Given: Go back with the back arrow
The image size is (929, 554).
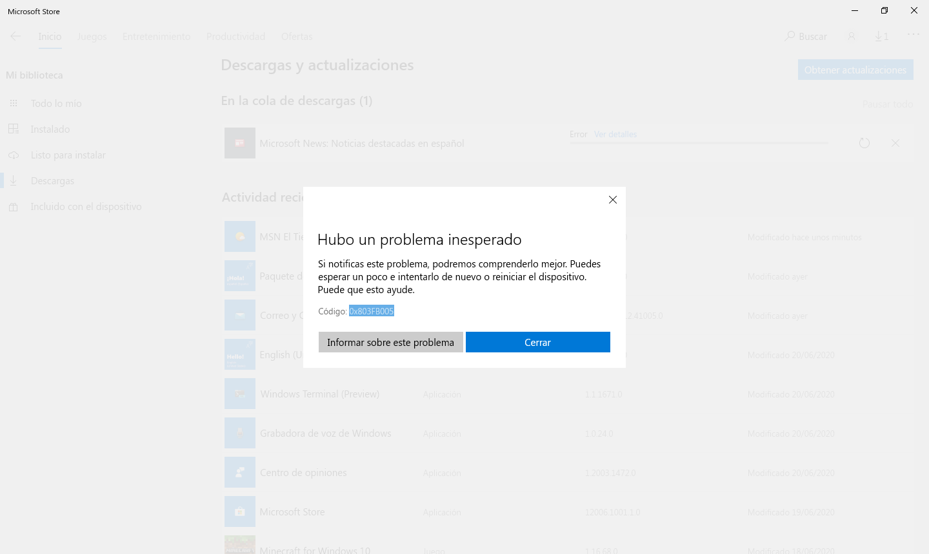Looking at the screenshot, I should tap(15, 36).
